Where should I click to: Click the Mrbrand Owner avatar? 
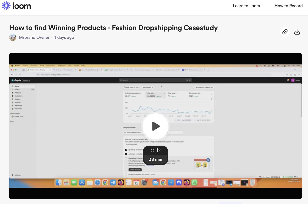click(x=13, y=37)
